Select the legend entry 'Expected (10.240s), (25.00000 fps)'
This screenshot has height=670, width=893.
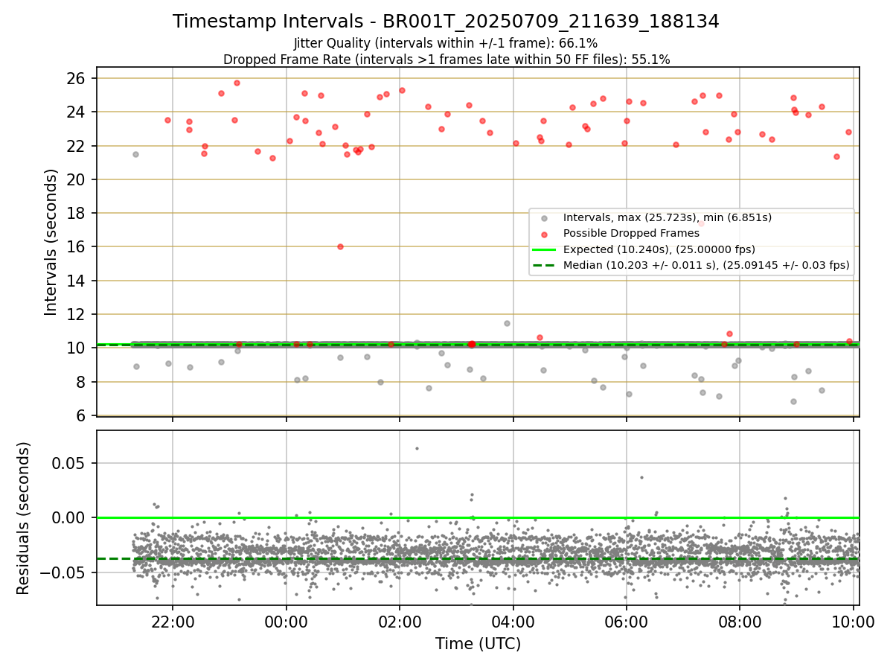(x=659, y=249)
